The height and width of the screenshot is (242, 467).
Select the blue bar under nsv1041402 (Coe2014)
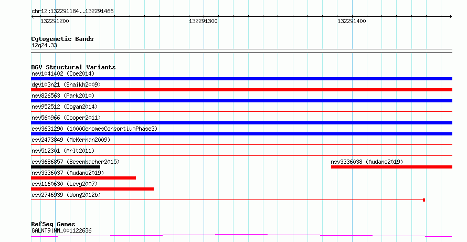click(x=241, y=79)
